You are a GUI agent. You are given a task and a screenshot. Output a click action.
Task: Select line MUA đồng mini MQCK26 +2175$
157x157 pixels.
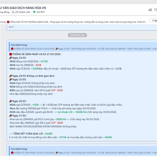tap(28, 61)
